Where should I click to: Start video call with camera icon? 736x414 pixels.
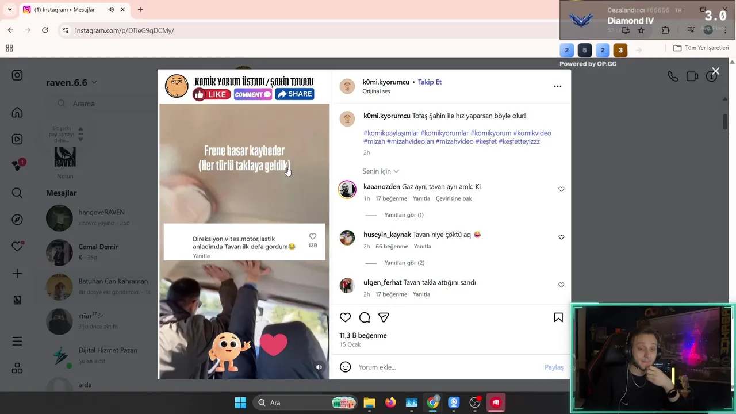692,76
